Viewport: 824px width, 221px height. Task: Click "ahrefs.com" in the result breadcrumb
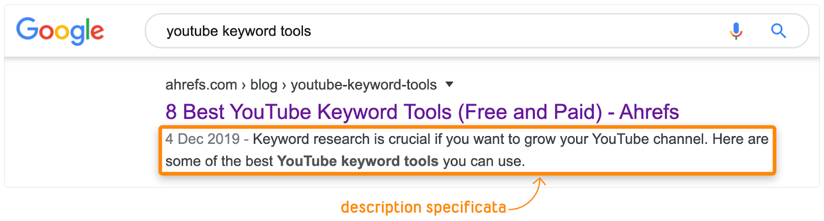pos(201,84)
